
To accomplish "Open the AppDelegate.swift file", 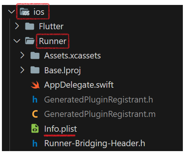I will (79, 85).
